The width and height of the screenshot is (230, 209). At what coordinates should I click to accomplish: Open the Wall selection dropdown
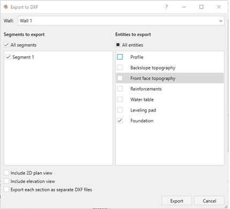point(121,21)
